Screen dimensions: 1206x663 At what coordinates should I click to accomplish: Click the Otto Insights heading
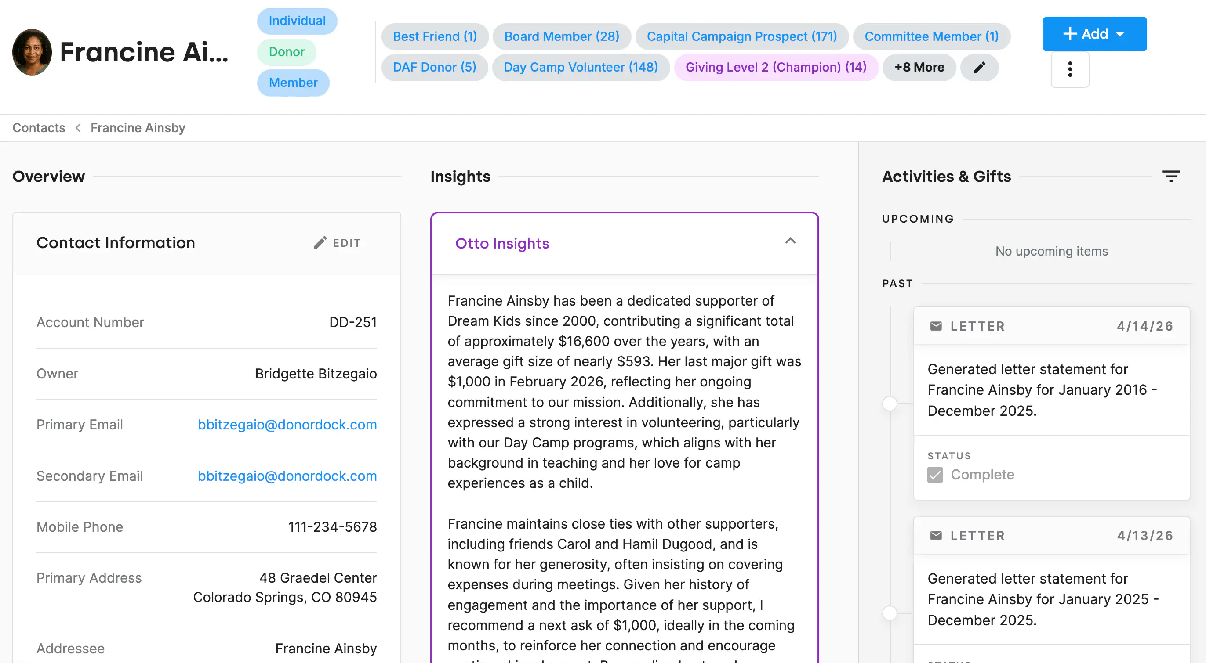coord(502,244)
